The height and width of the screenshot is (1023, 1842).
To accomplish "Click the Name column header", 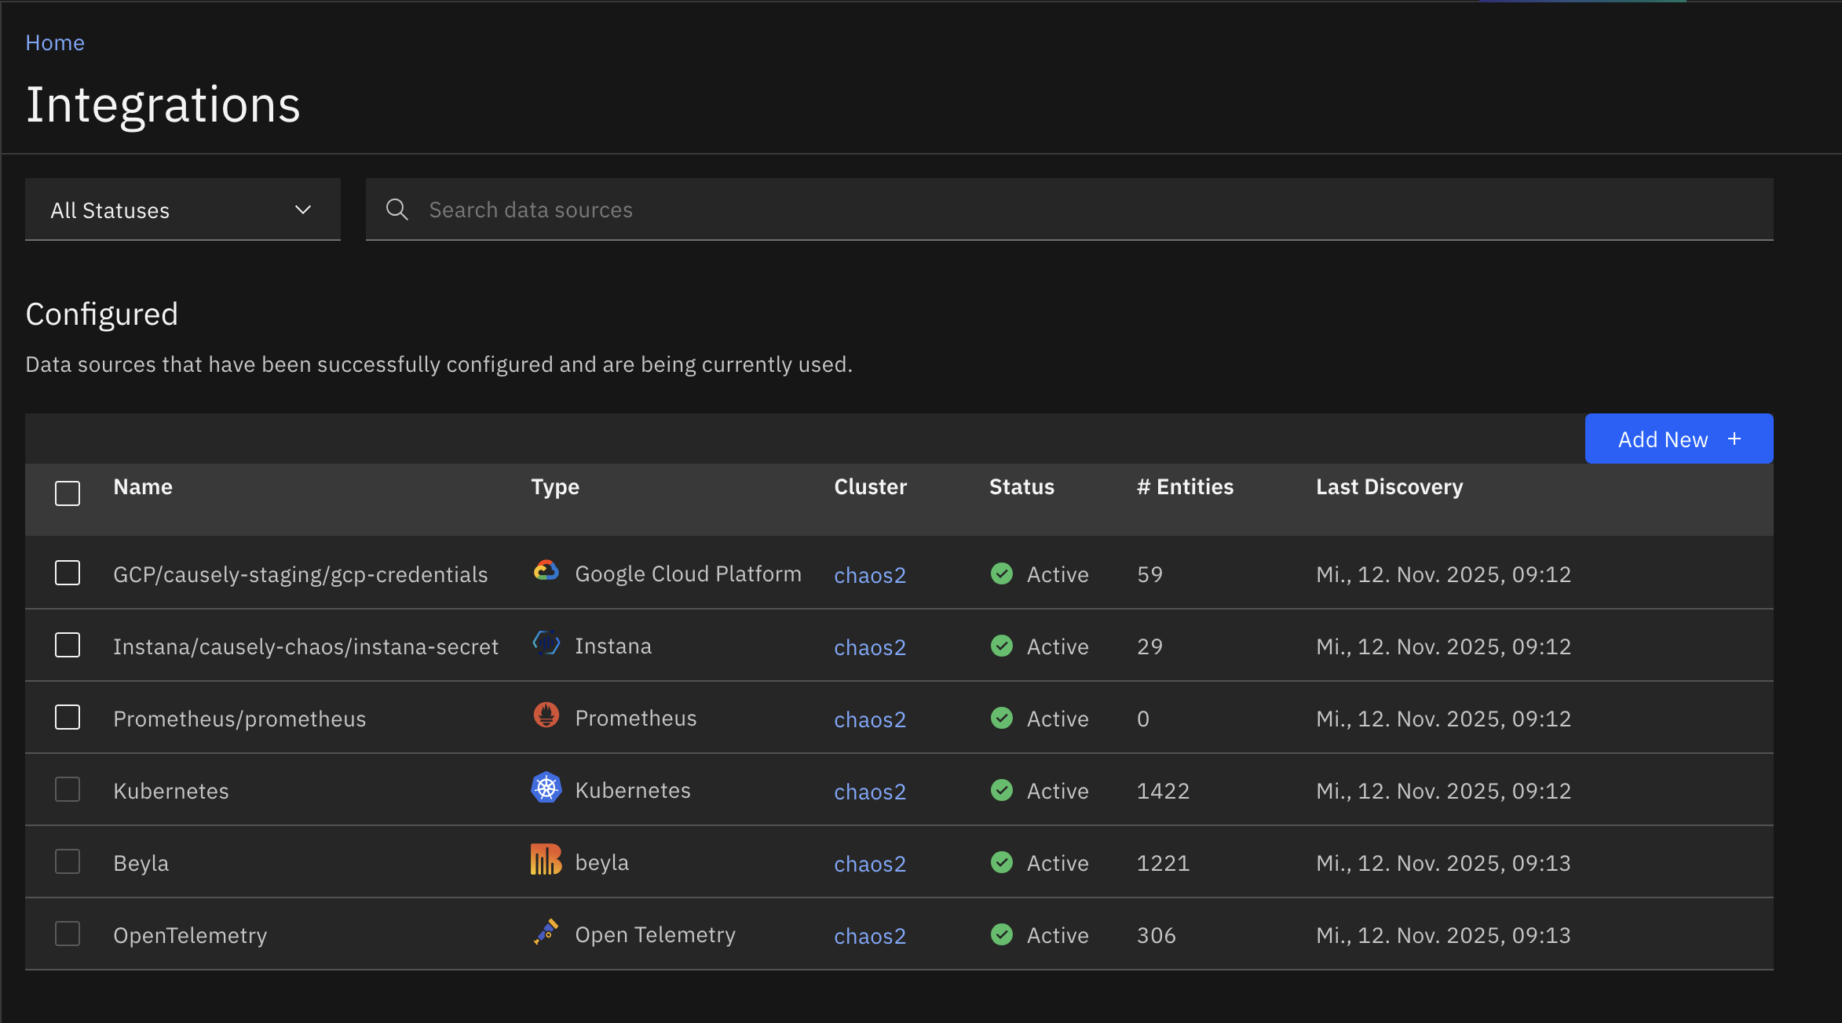I will pyautogui.click(x=143, y=486).
